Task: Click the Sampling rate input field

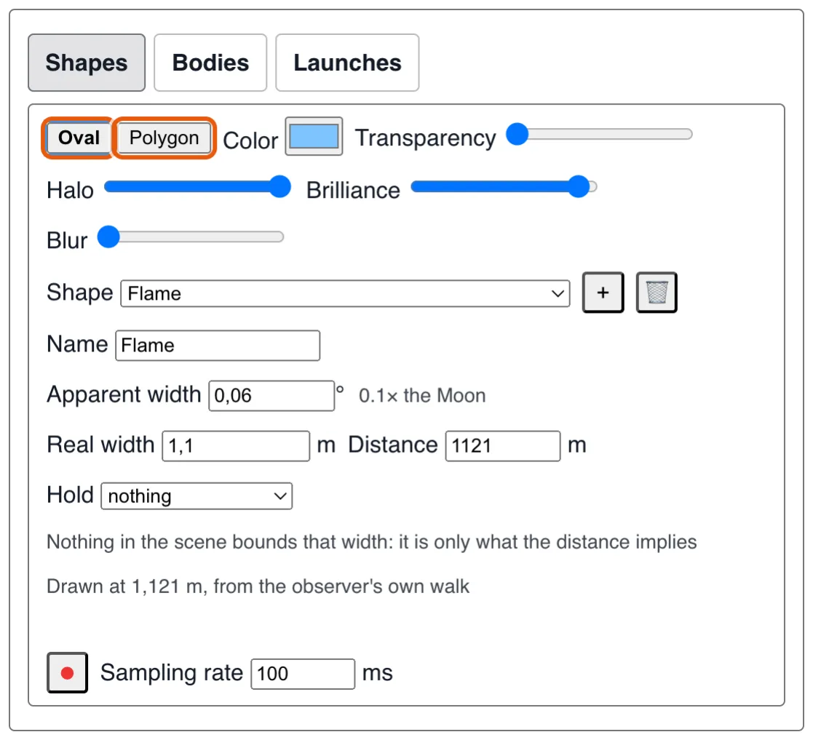Action: (x=303, y=674)
